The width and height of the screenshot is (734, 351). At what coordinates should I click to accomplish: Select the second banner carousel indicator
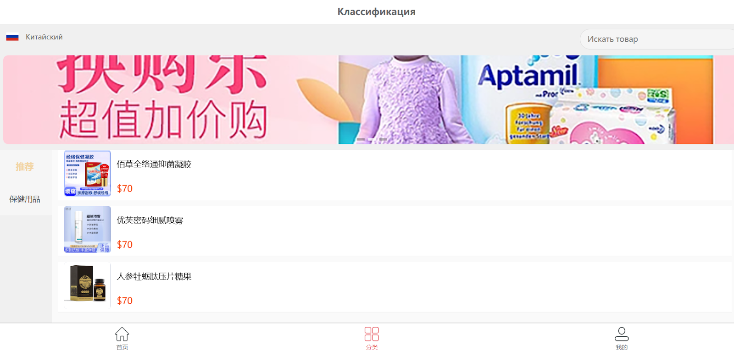pyautogui.click(x=372, y=139)
